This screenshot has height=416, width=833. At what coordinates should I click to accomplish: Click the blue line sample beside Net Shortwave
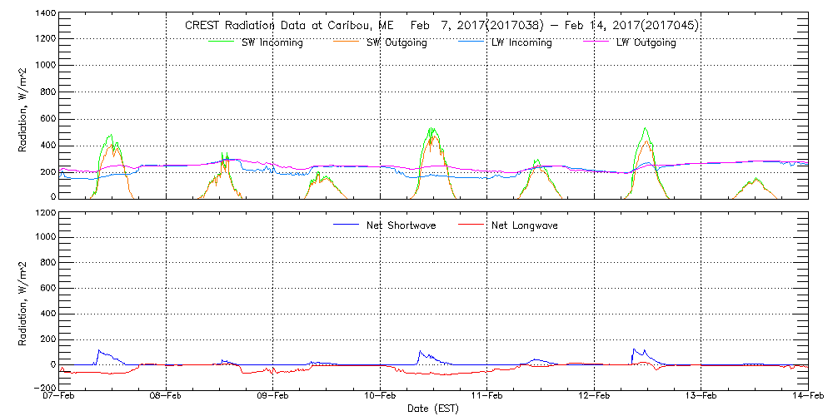click(346, 225)
